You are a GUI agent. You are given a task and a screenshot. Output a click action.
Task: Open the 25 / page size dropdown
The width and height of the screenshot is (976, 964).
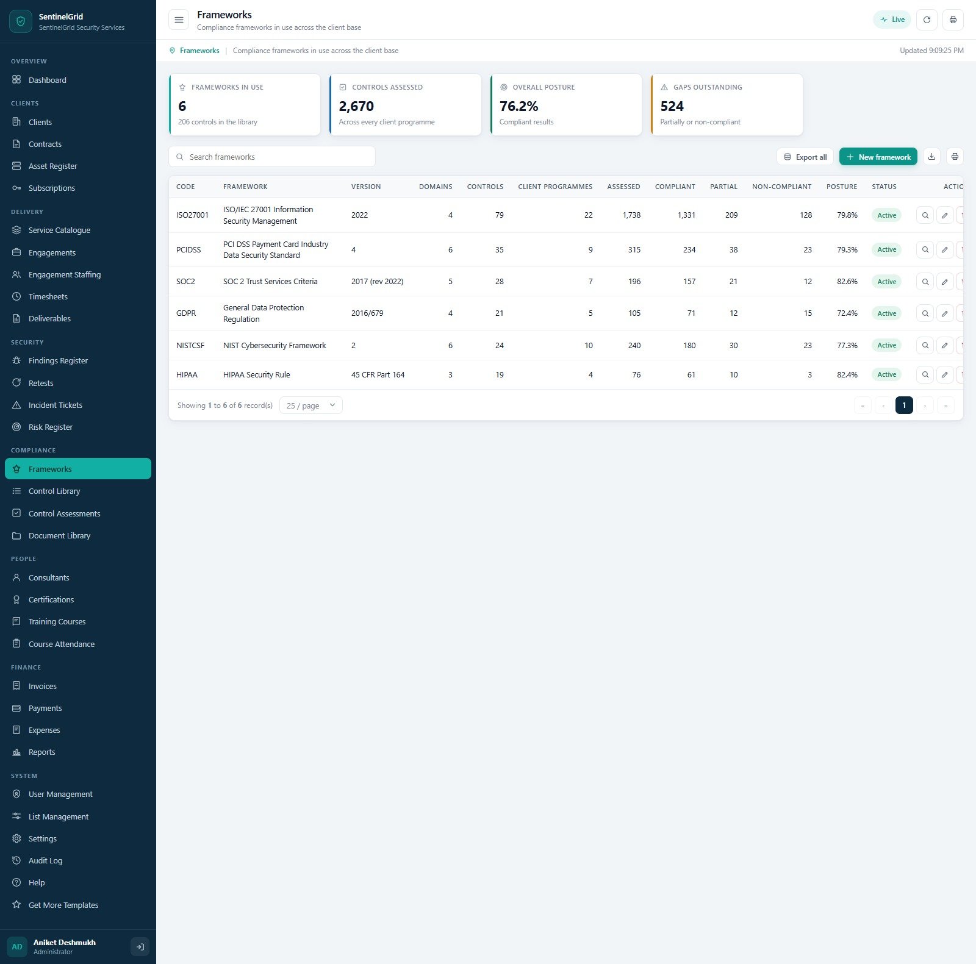click(310, 405)
